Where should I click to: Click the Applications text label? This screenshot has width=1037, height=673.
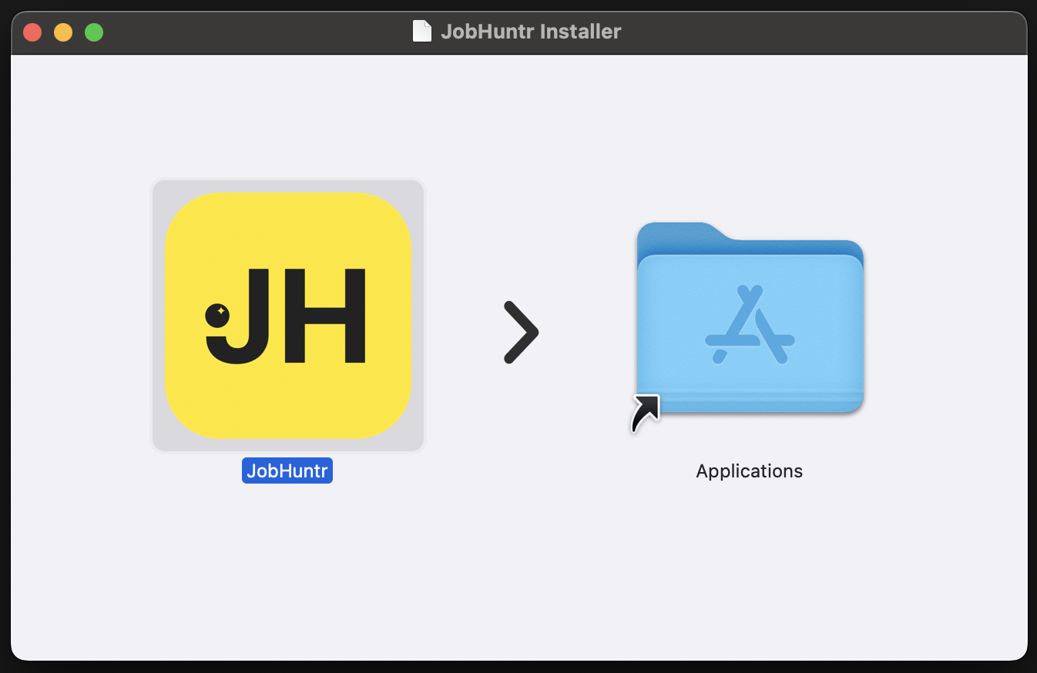pyautogui.click(x=749, y=471)
